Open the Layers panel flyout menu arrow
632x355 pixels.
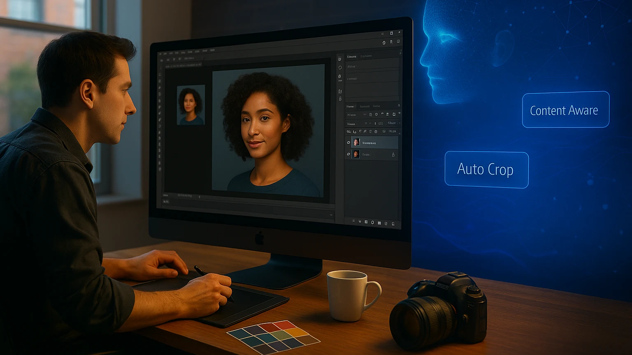point(398,106)
